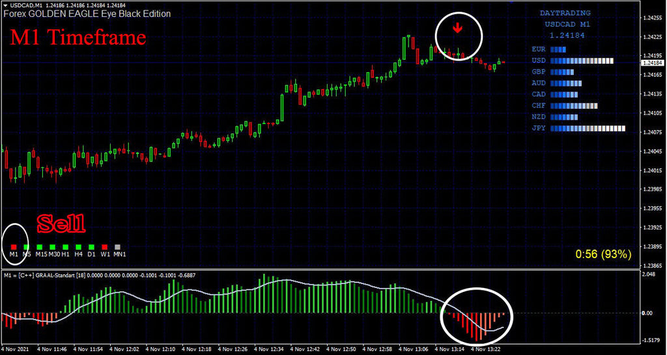Click the 1.24015 price axis label

(x=653, y=170)
